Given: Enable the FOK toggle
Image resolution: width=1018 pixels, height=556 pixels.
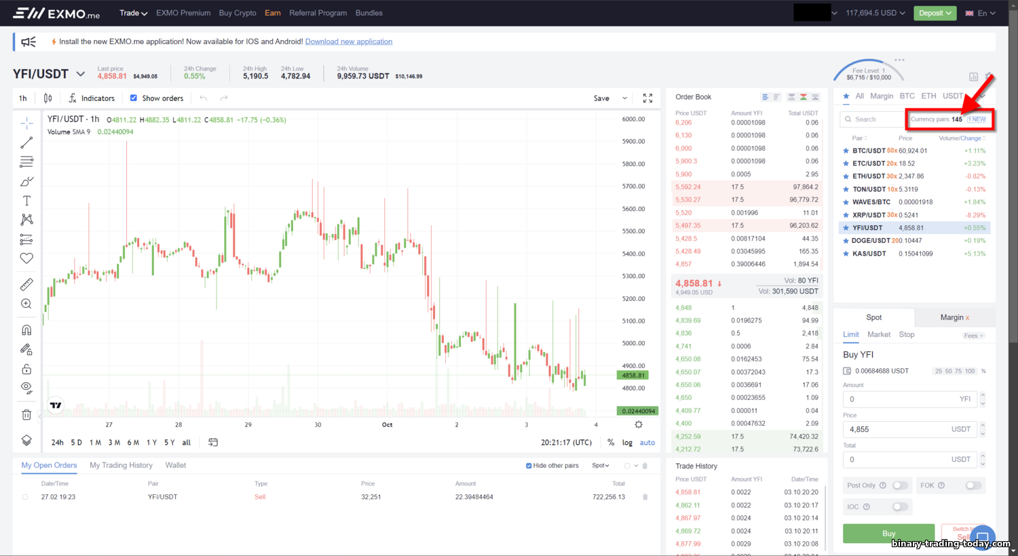Looking at the screenshot, I should coord(973,485).
